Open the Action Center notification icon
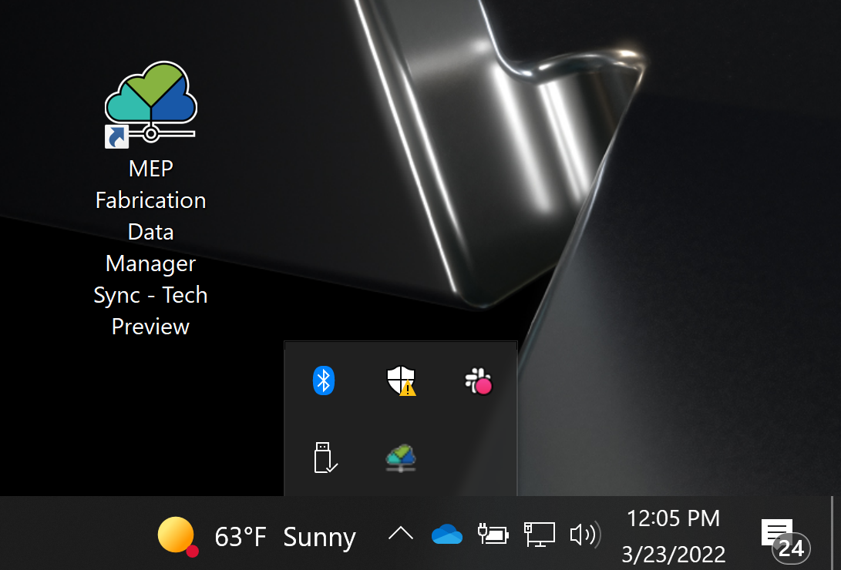This screenshot has width=841, height=570. point(776,531)
